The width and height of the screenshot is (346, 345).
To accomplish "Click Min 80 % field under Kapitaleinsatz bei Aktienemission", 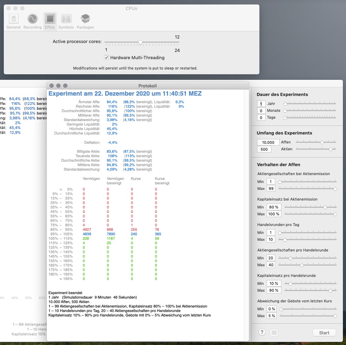I will (x=274, y=207).
